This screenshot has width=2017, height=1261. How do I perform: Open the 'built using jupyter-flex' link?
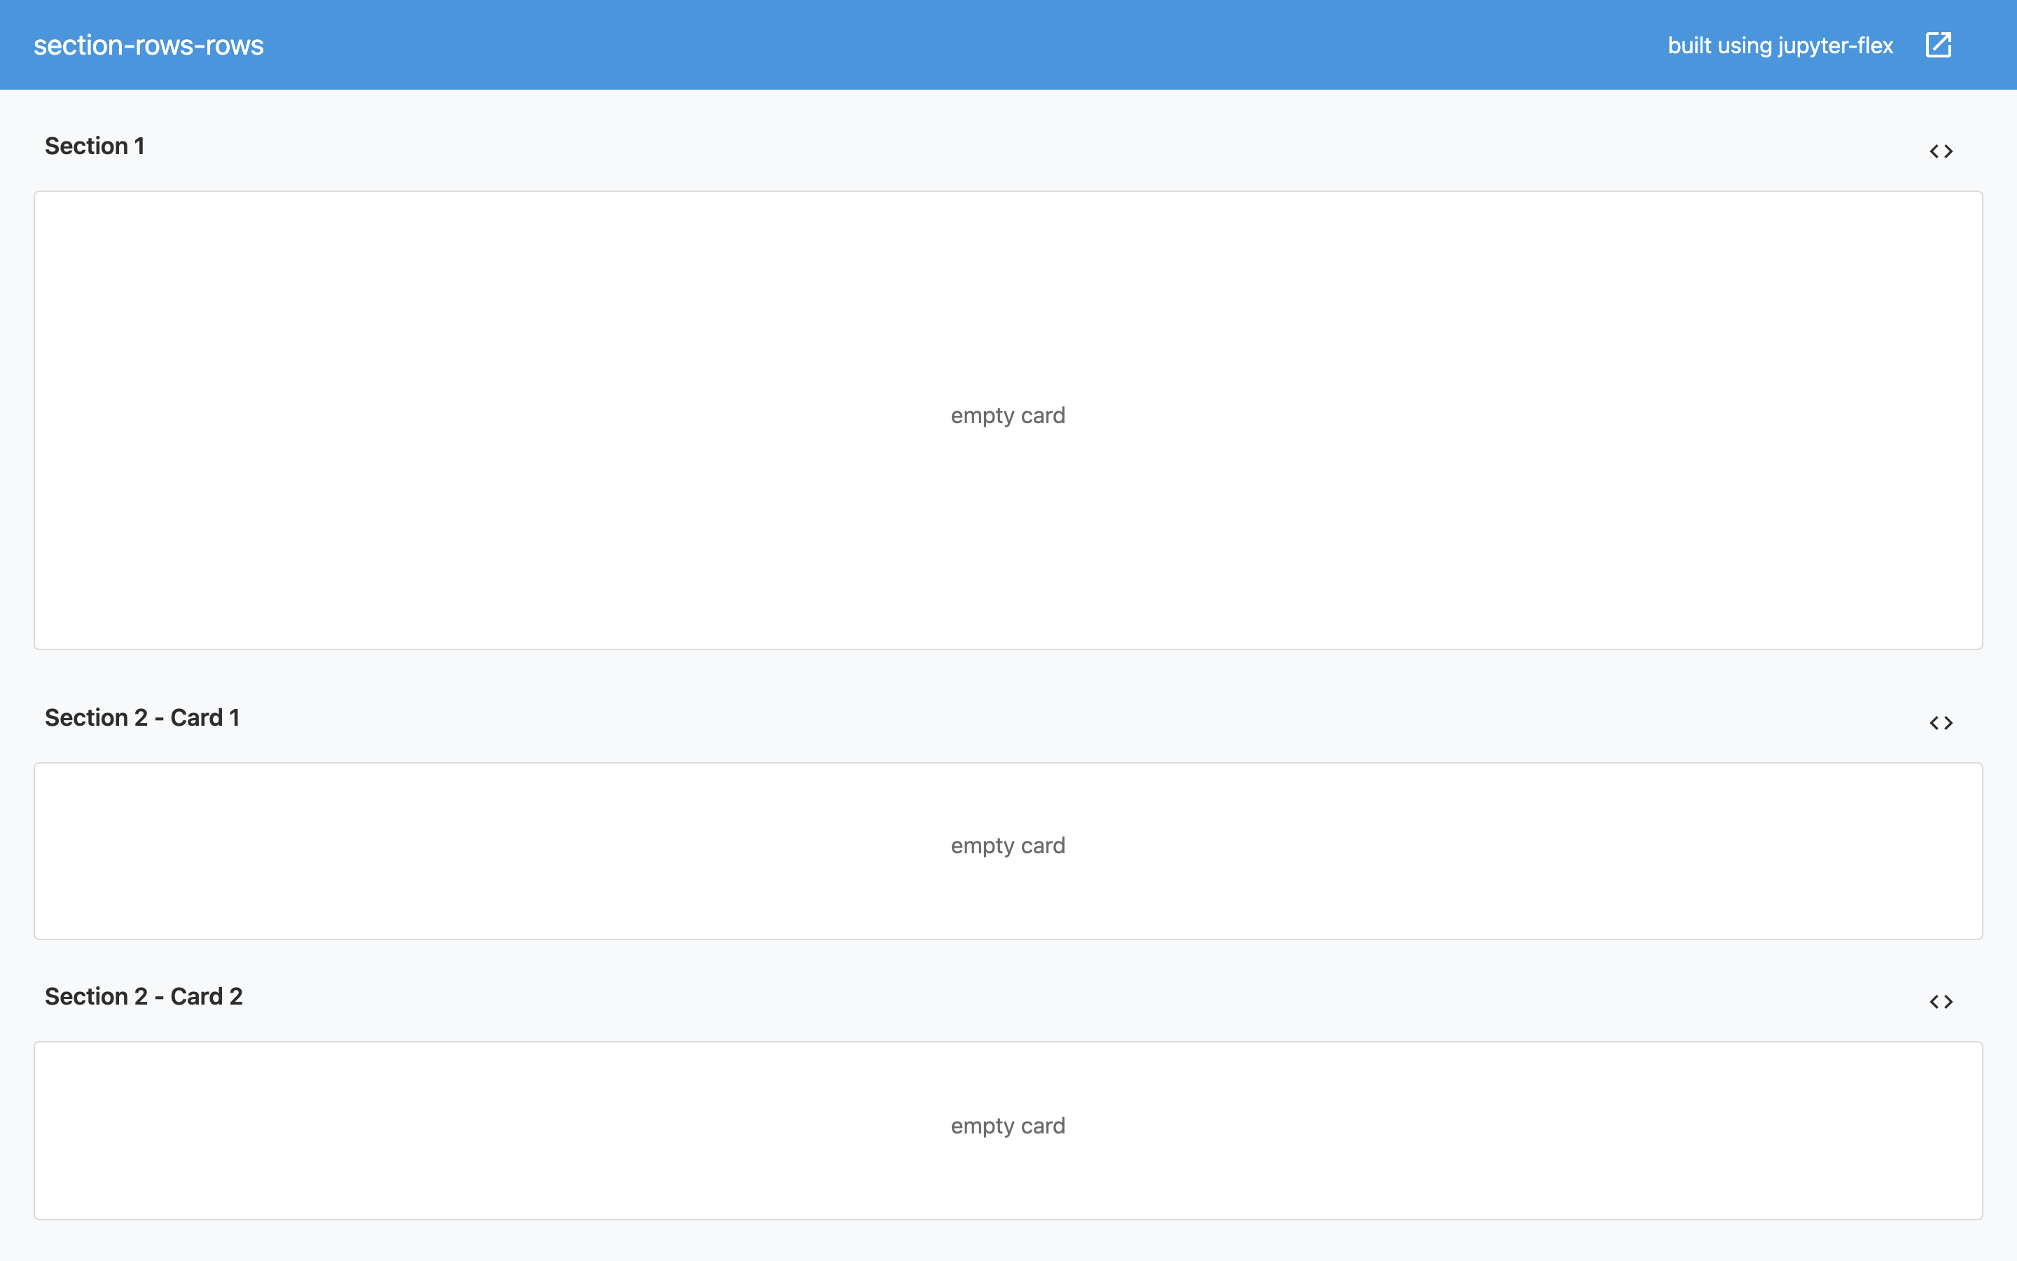click(1780, 45)
